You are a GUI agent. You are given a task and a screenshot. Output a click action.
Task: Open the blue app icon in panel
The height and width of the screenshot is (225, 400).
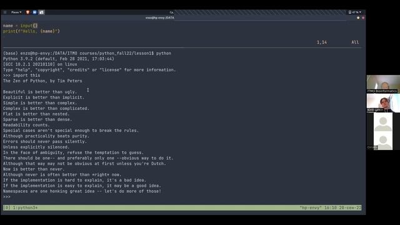click(x=34, y=12)
